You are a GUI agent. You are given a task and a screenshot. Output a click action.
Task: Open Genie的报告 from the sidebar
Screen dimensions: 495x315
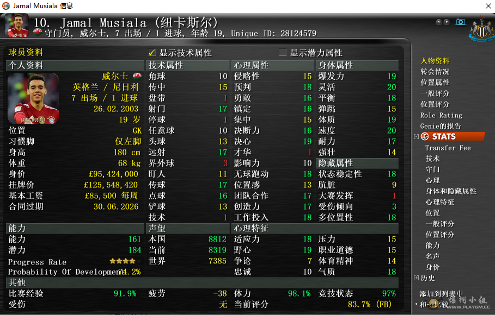point(440,126)
